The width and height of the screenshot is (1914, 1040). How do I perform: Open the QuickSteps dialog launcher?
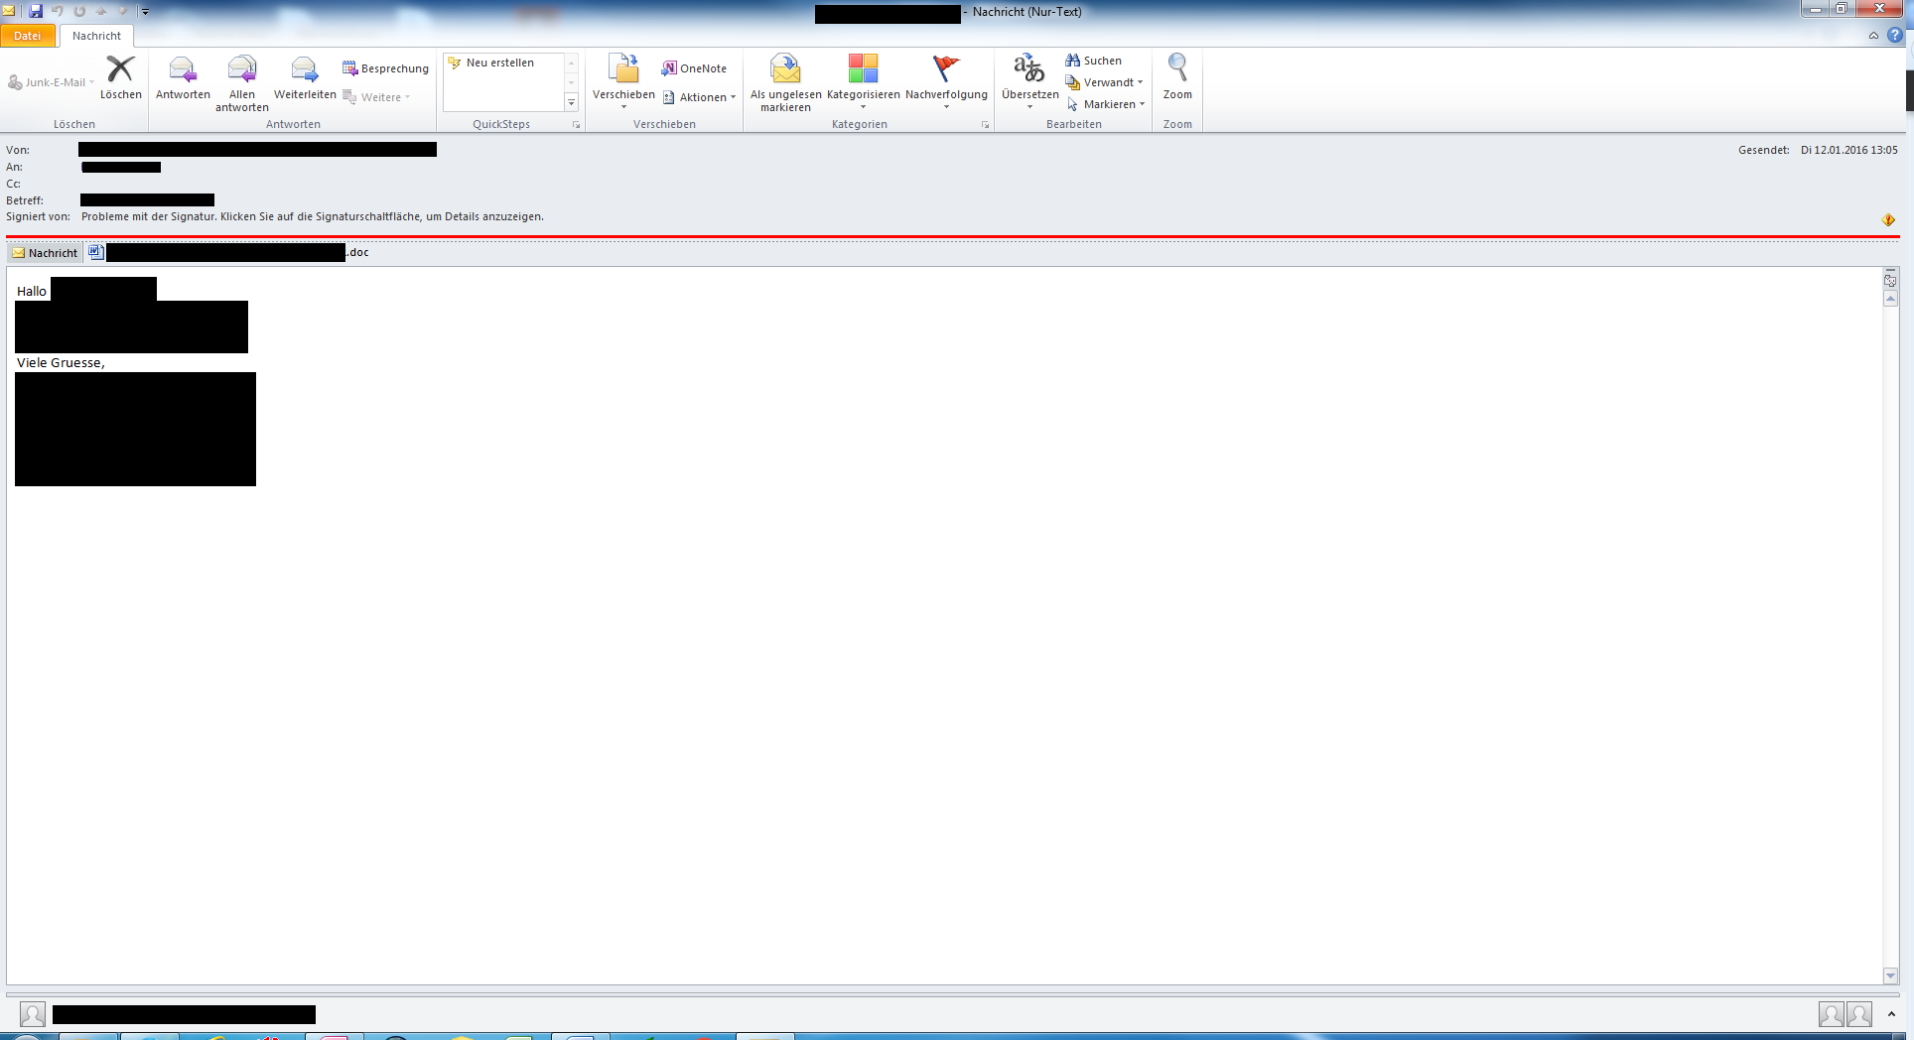(576, 125)
